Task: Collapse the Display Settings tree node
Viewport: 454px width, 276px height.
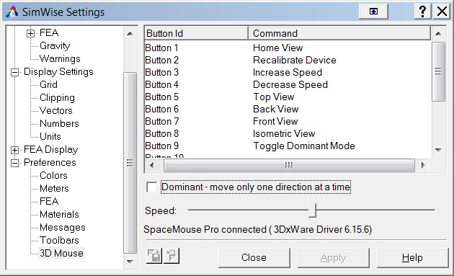Action: [x=14, y=72]
